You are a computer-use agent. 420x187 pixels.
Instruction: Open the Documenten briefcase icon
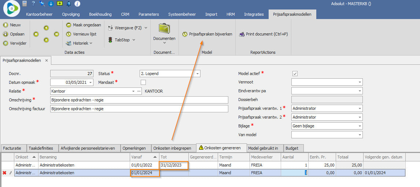click(x=164, y=29)
